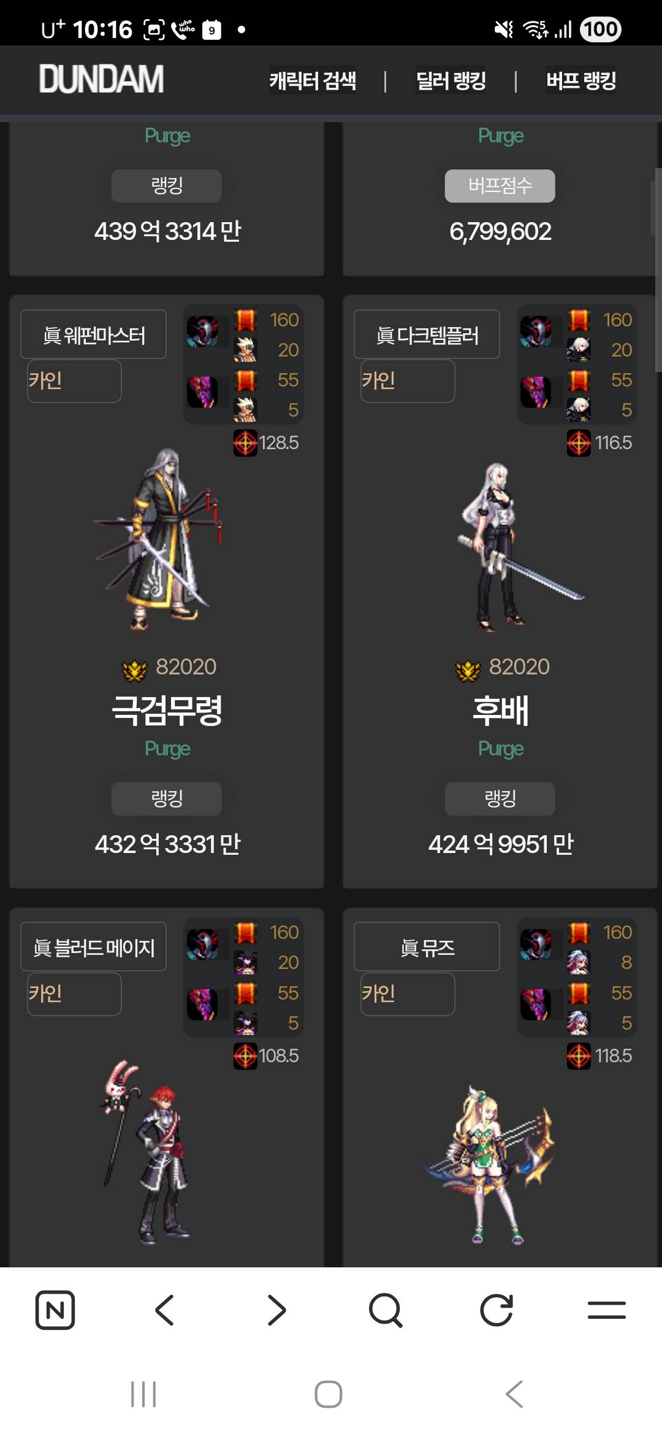Click the crosshair icon beside 128.5

245,442
